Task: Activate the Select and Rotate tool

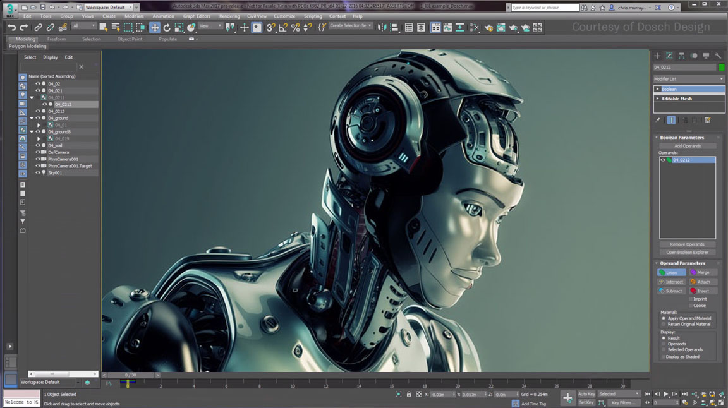Action: click(x=167, y=27)
